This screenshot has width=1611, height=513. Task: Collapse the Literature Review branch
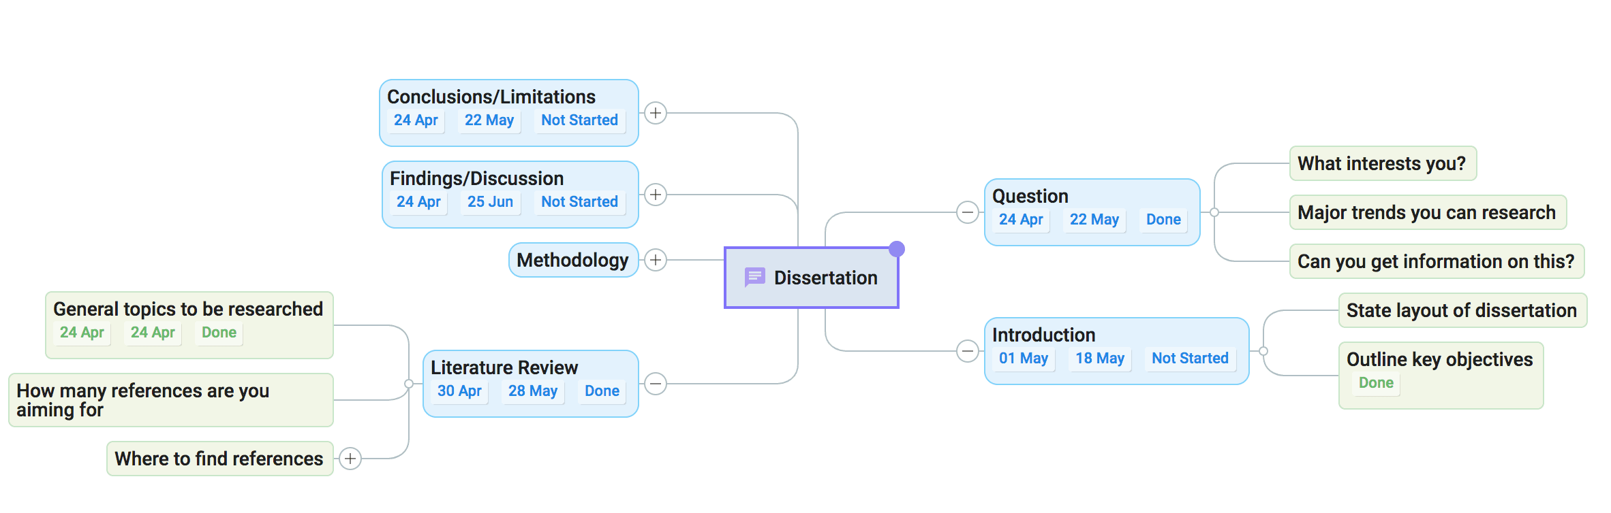[656, 384]
